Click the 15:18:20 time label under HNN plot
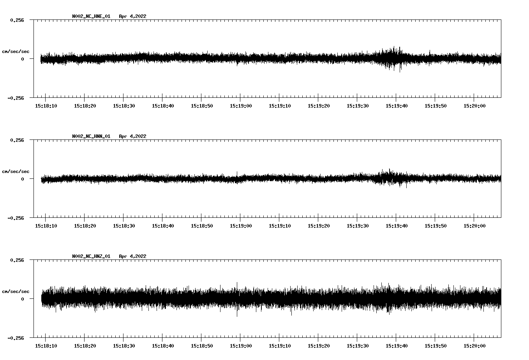Image resolution: width=529 pixels, height=360 pixels. (x=85, y=226)
